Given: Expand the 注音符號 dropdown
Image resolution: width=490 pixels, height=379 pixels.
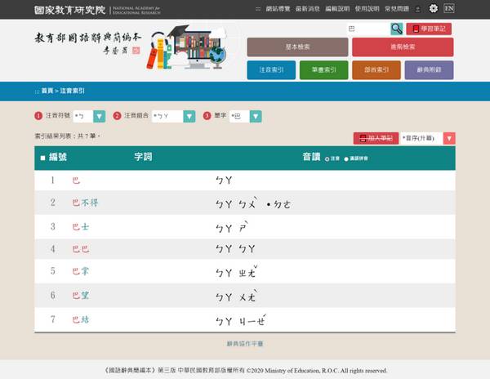Looking at the screenshot, I should tap(89, 116).
